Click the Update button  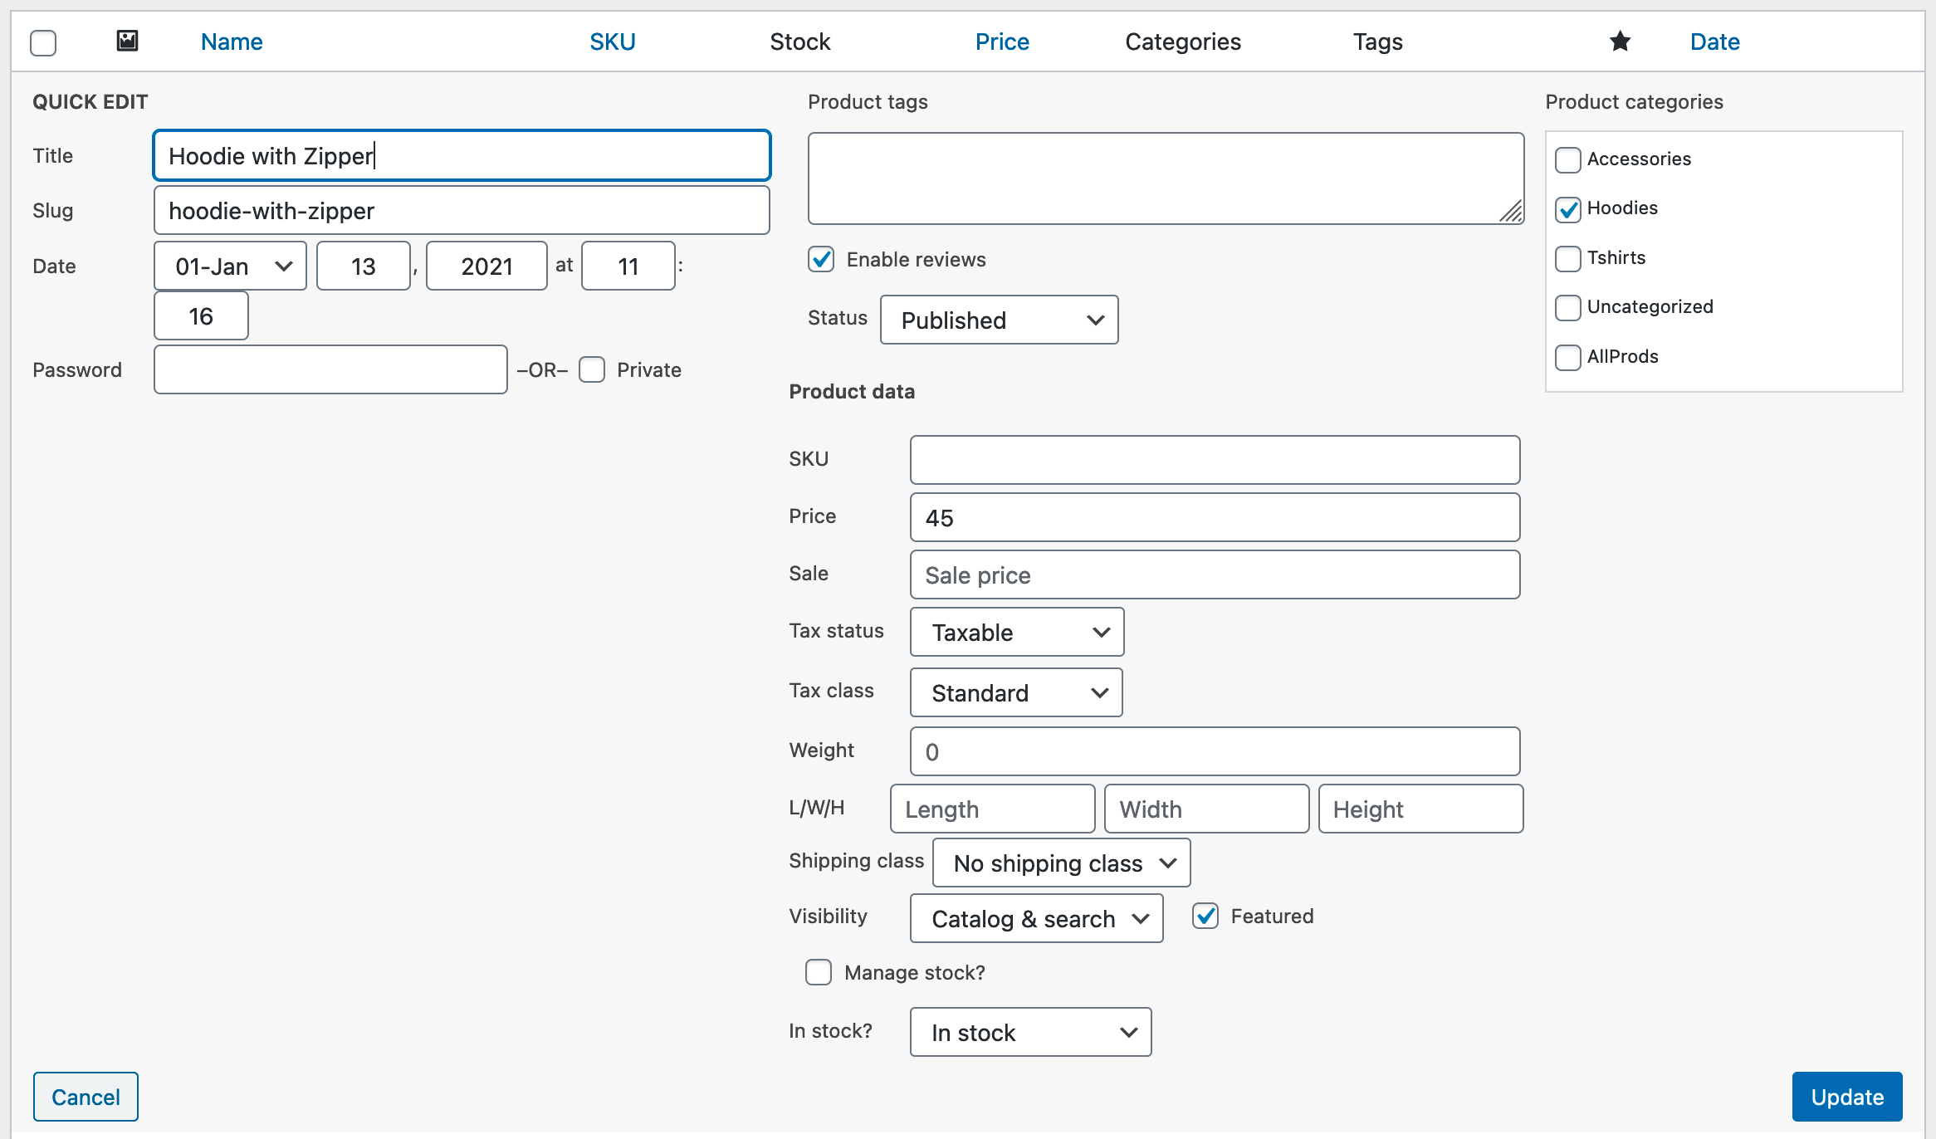(1847, 1096)
